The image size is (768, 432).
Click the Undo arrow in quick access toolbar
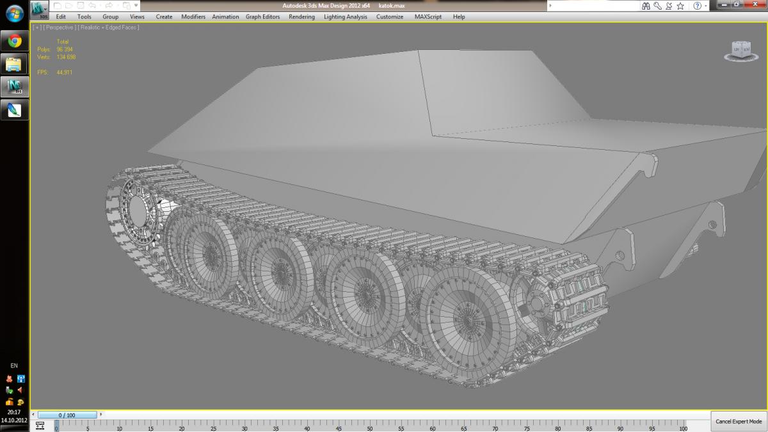click(x=92, y=6)
